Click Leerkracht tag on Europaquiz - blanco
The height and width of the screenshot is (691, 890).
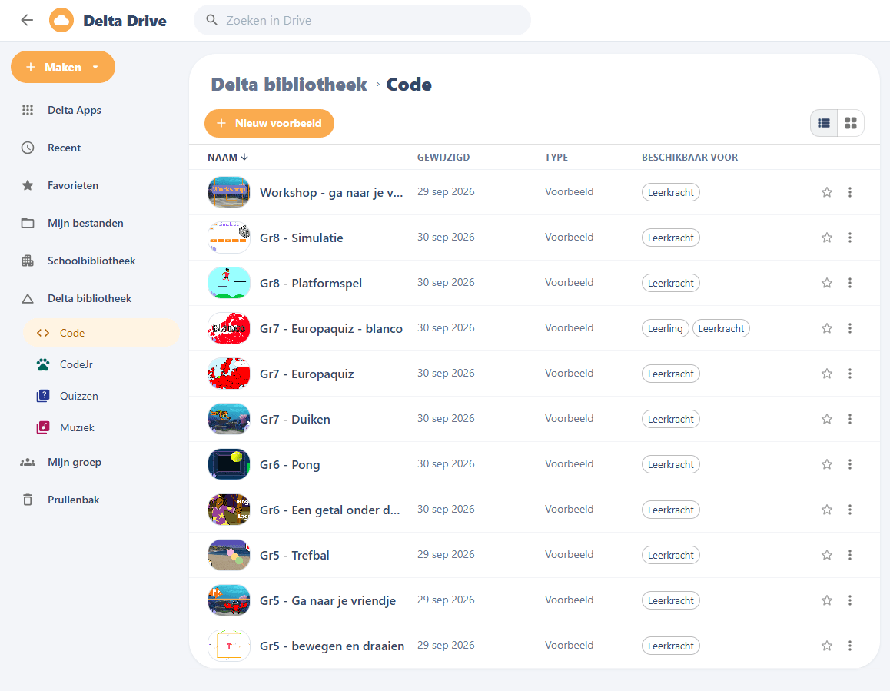pyautogui.click(x=721, y=328)
